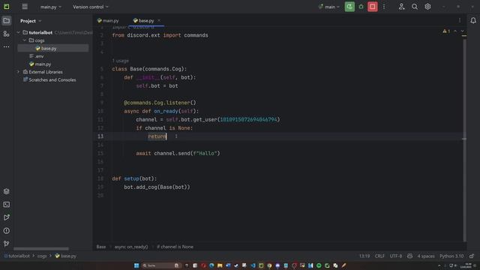Close the base.py tab

click(159, 20)
